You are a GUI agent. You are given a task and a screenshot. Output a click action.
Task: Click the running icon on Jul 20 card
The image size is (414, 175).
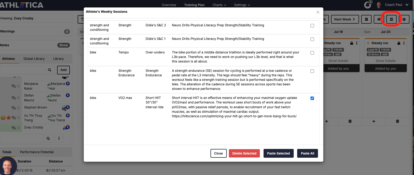click(368, 43)
